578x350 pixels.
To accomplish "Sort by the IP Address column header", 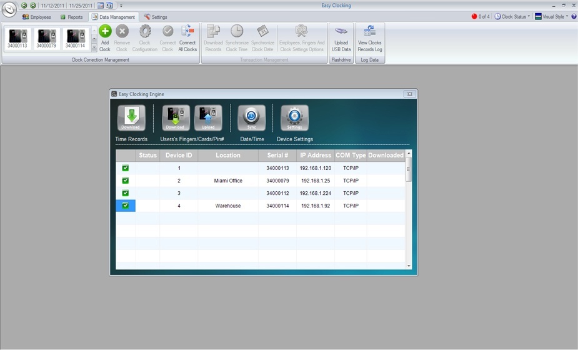I will point(316,155).
